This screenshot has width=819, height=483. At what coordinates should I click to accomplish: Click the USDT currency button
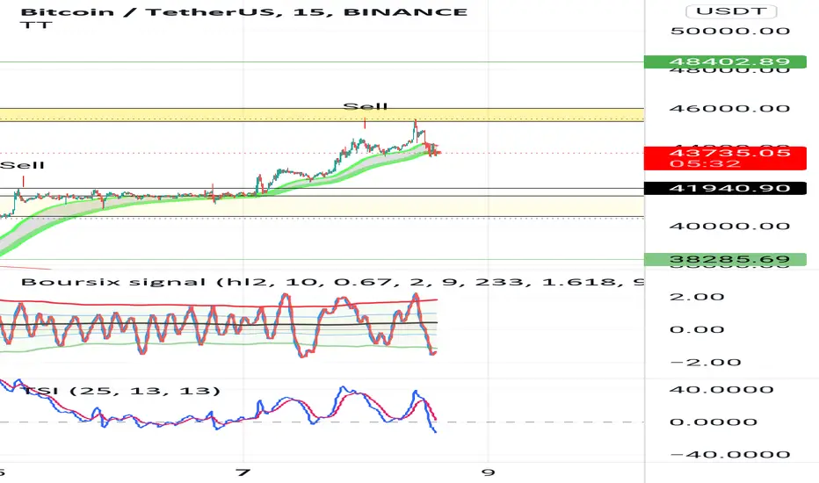coord(731,11)
